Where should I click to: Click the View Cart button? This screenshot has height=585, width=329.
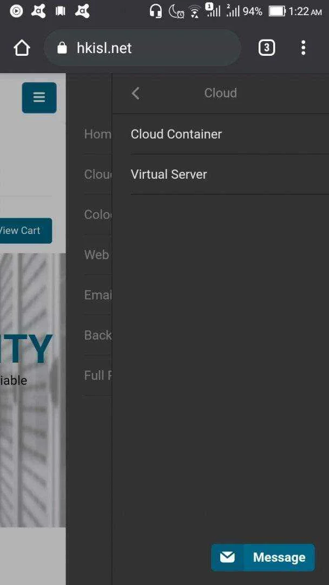tap(25, 231)
